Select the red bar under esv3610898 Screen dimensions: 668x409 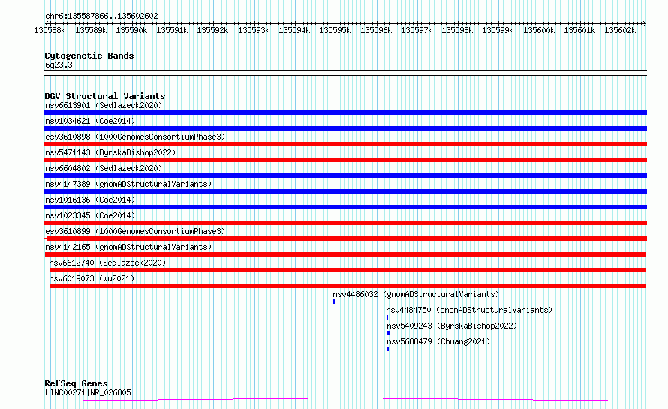(x=345, y=144)
